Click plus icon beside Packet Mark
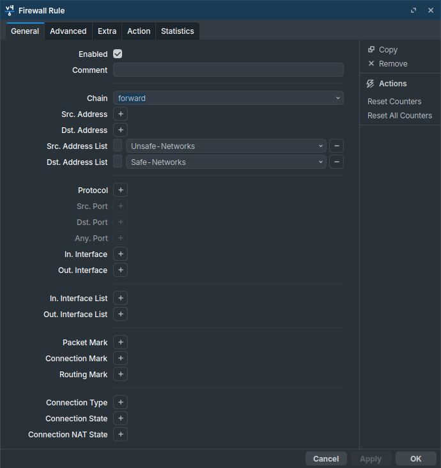441x468 pixels. 120,343
